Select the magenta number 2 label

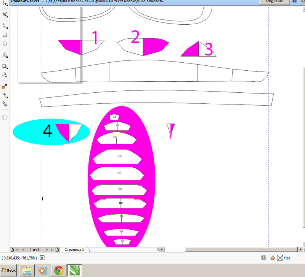[135, 36]
